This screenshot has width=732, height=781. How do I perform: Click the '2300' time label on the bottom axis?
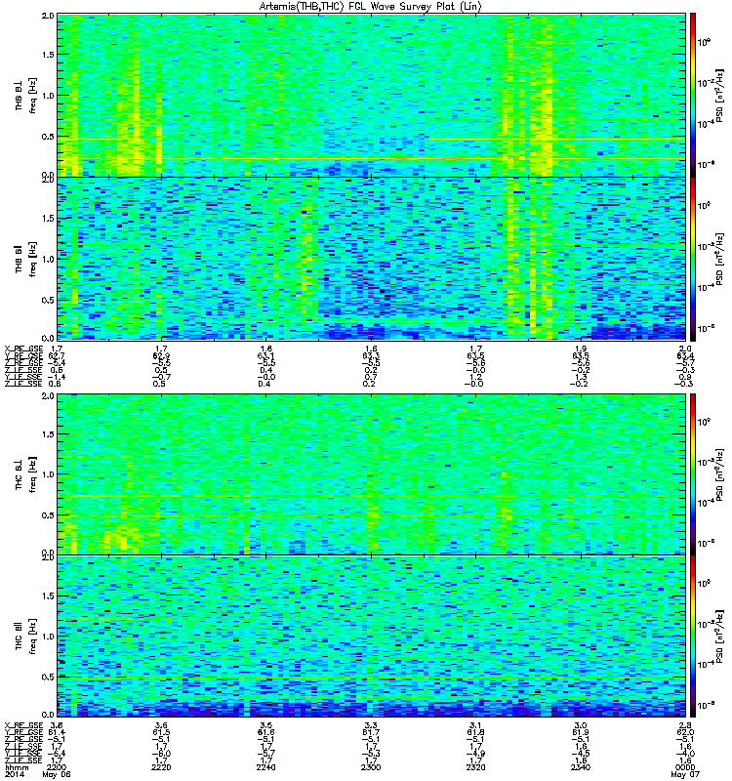tap(371, 767)
